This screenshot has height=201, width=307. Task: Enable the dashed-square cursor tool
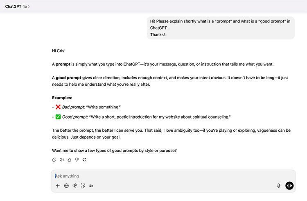pyautogui.click(x=83, y=186)
